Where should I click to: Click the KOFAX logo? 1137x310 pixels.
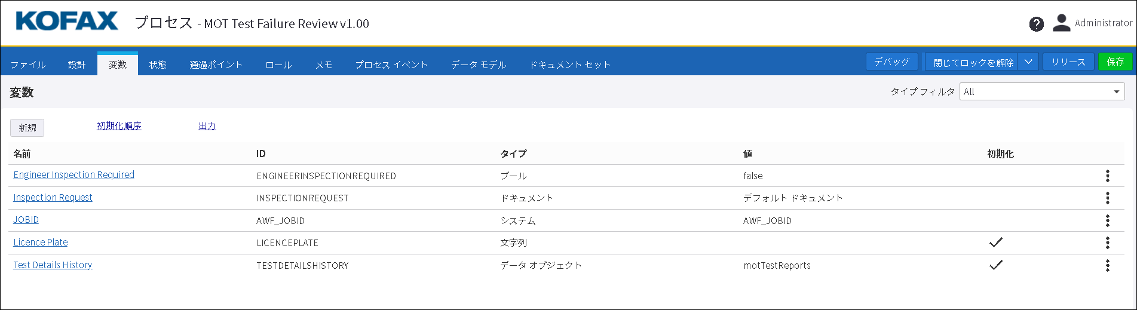67,22
